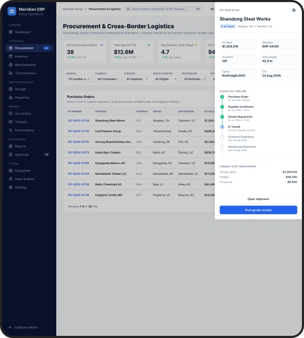Open purchase order PO-2026-01138 link
Image resolution: width=304 pixels, height=338 pixels.
[78, 184]
